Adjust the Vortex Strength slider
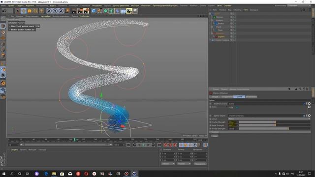The image size is (315, 177). pyautogui.click(x=274, y=122)
